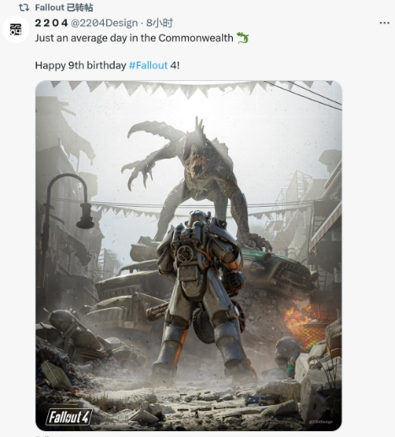The height and width of the screenshot is (437, 395).
Task: Click the Commonwealth sentence in the post
Action: (x=134, y=38)
